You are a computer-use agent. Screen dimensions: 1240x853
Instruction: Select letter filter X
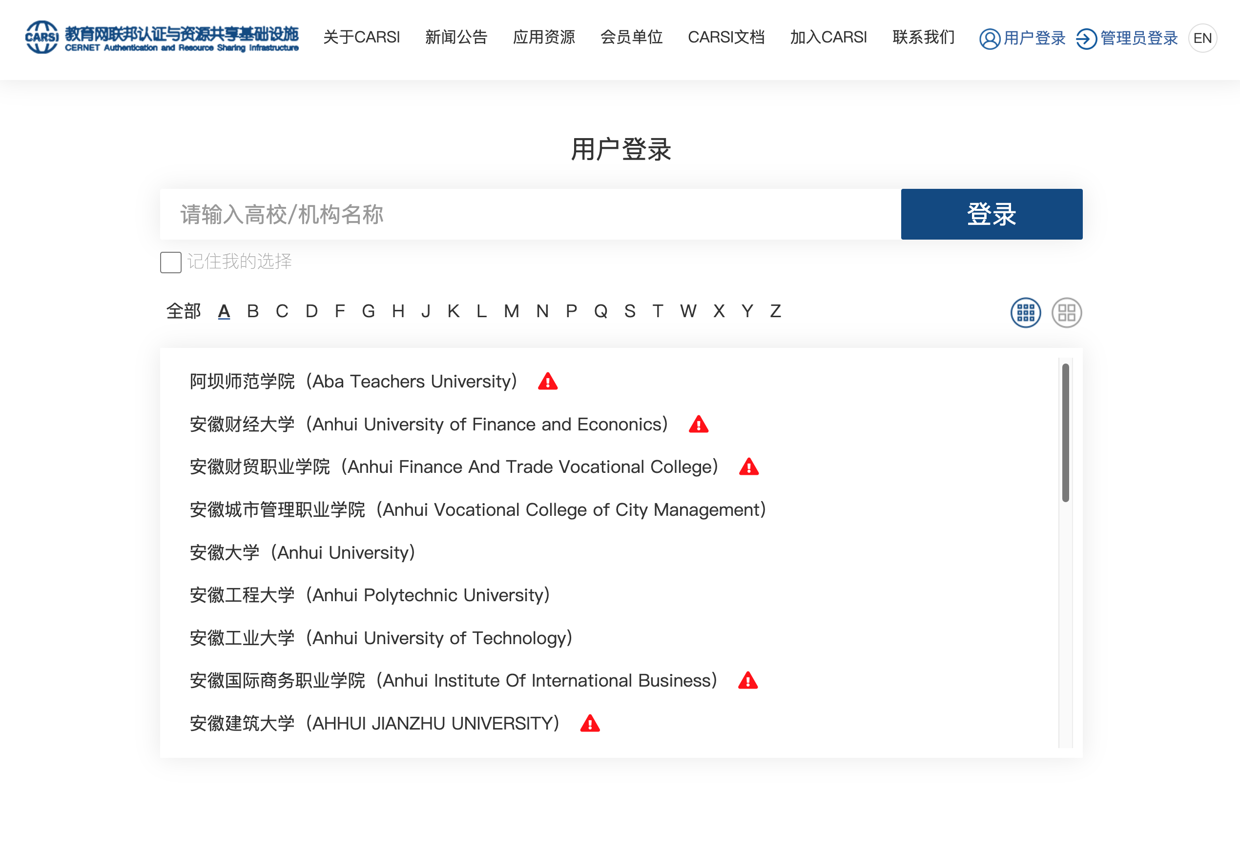click(x=719, y=311)
